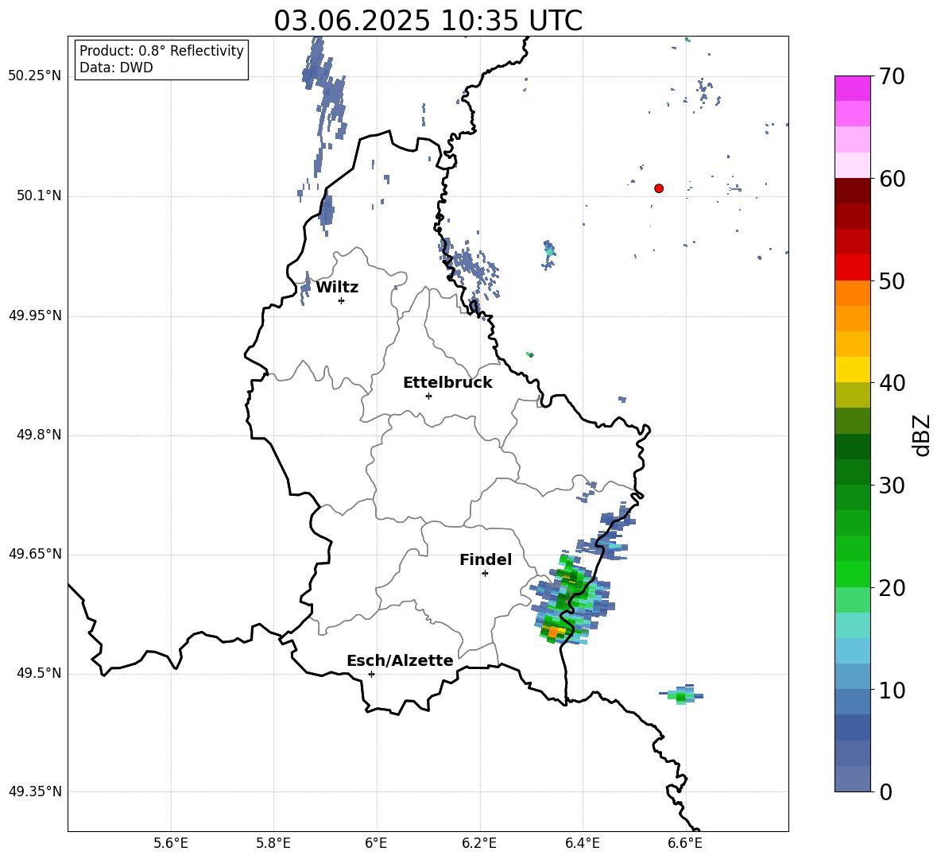
Task: Pick the dark green swatch just above 30
Action: pyautogui.click(x=853, y=472)
